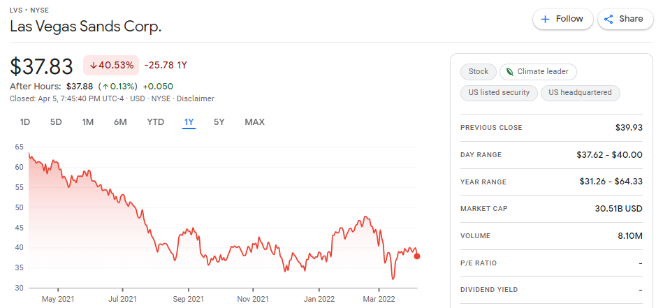Click the green leaf Climate leader icon

509,71
